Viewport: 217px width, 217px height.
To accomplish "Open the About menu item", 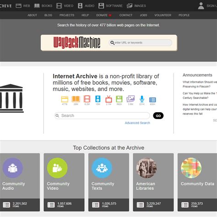I will (x=32, y=15).
